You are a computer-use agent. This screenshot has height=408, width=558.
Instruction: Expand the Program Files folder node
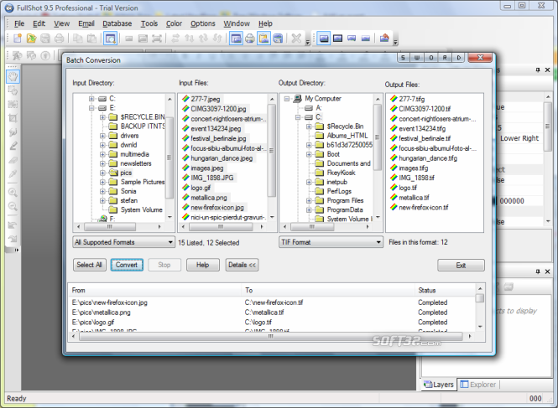click(309, 200)
